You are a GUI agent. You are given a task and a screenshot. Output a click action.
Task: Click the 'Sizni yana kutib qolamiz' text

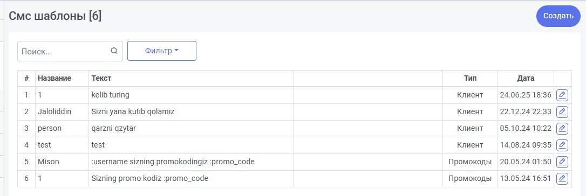coord(133,112)
